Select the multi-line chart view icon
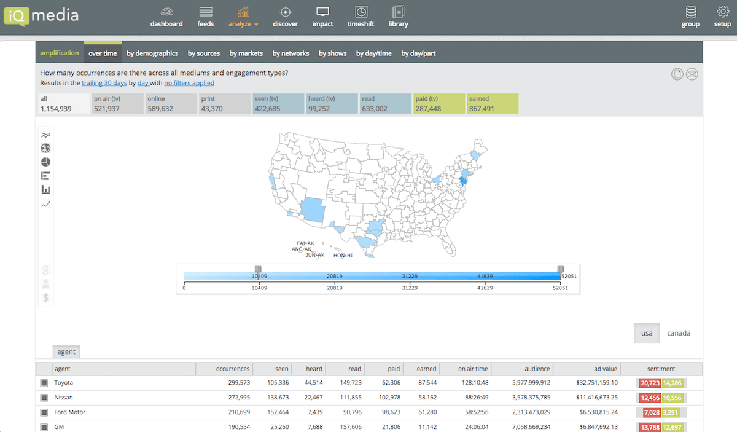 (45, 135)
